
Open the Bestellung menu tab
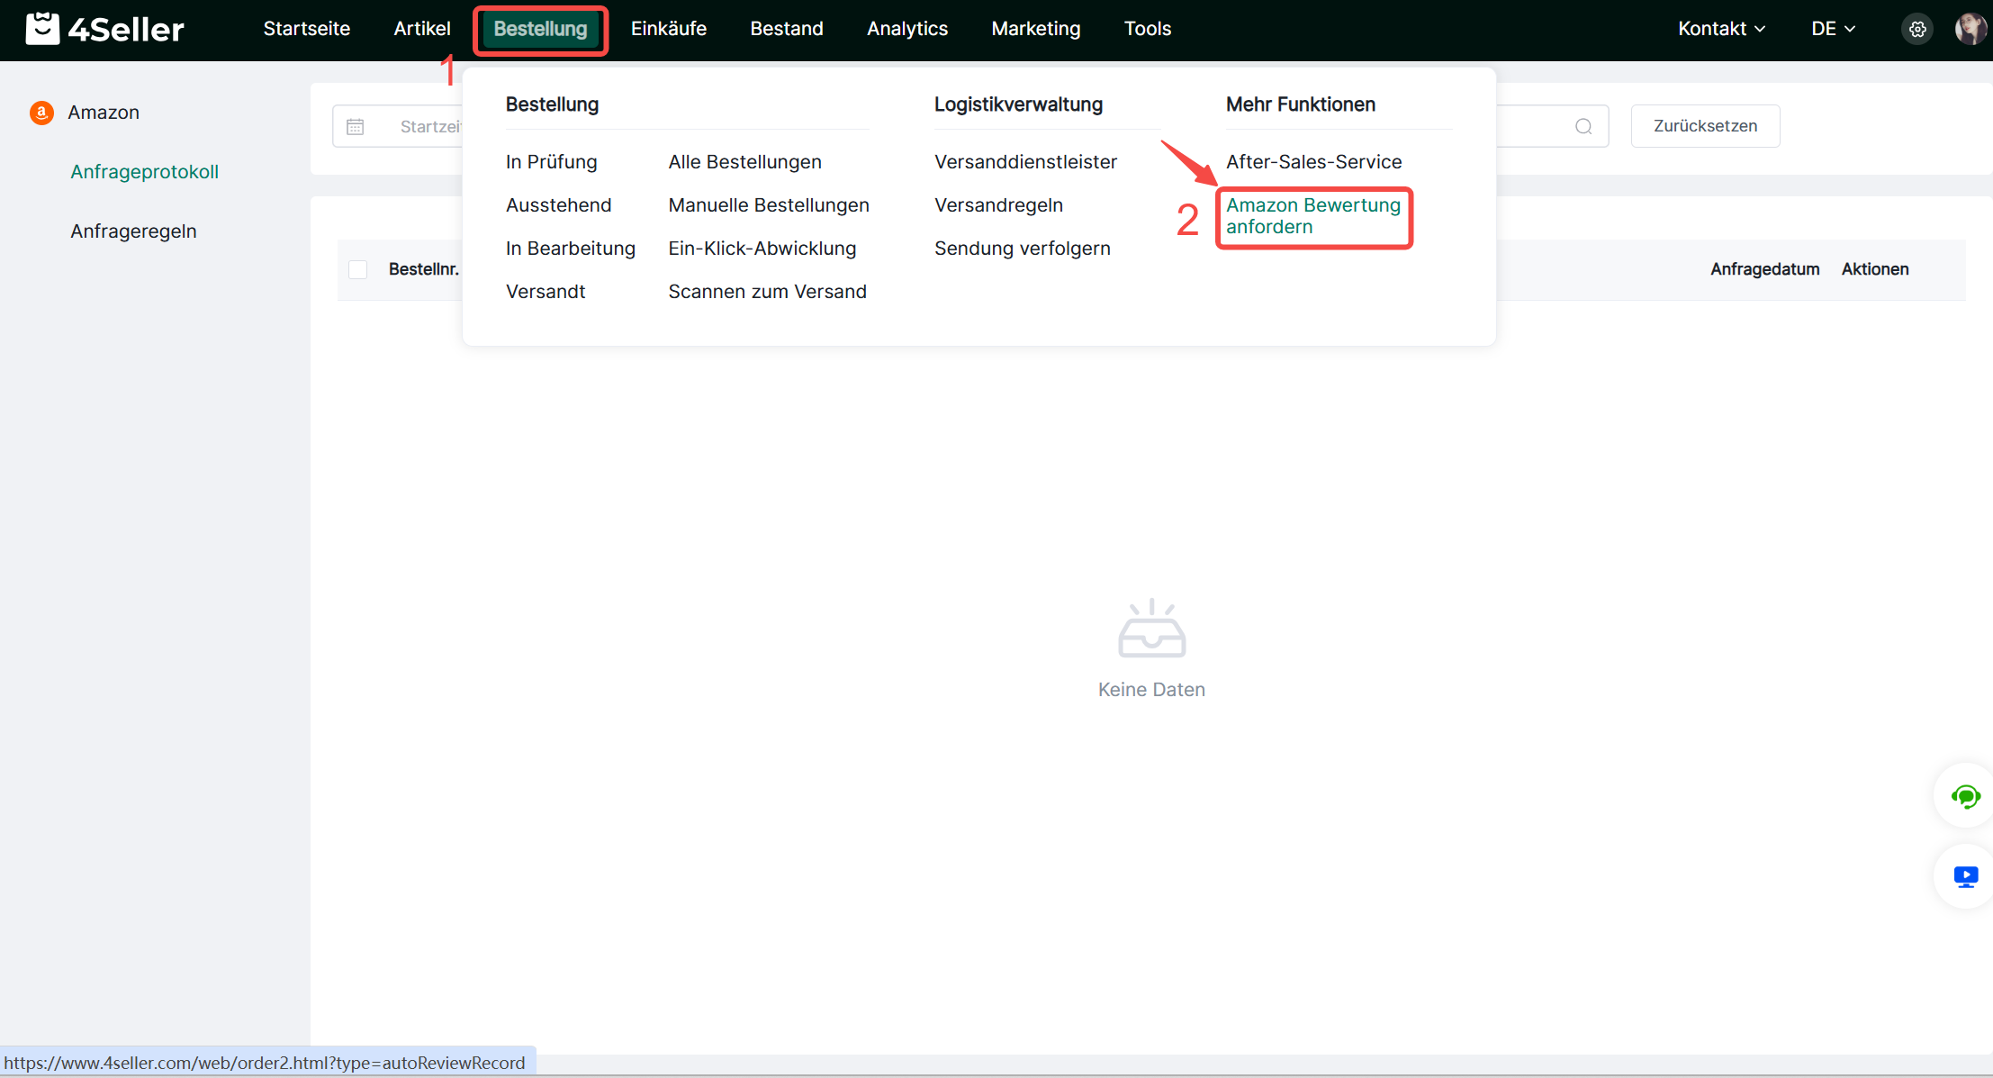pyautogui.click(x=540, y=29)
